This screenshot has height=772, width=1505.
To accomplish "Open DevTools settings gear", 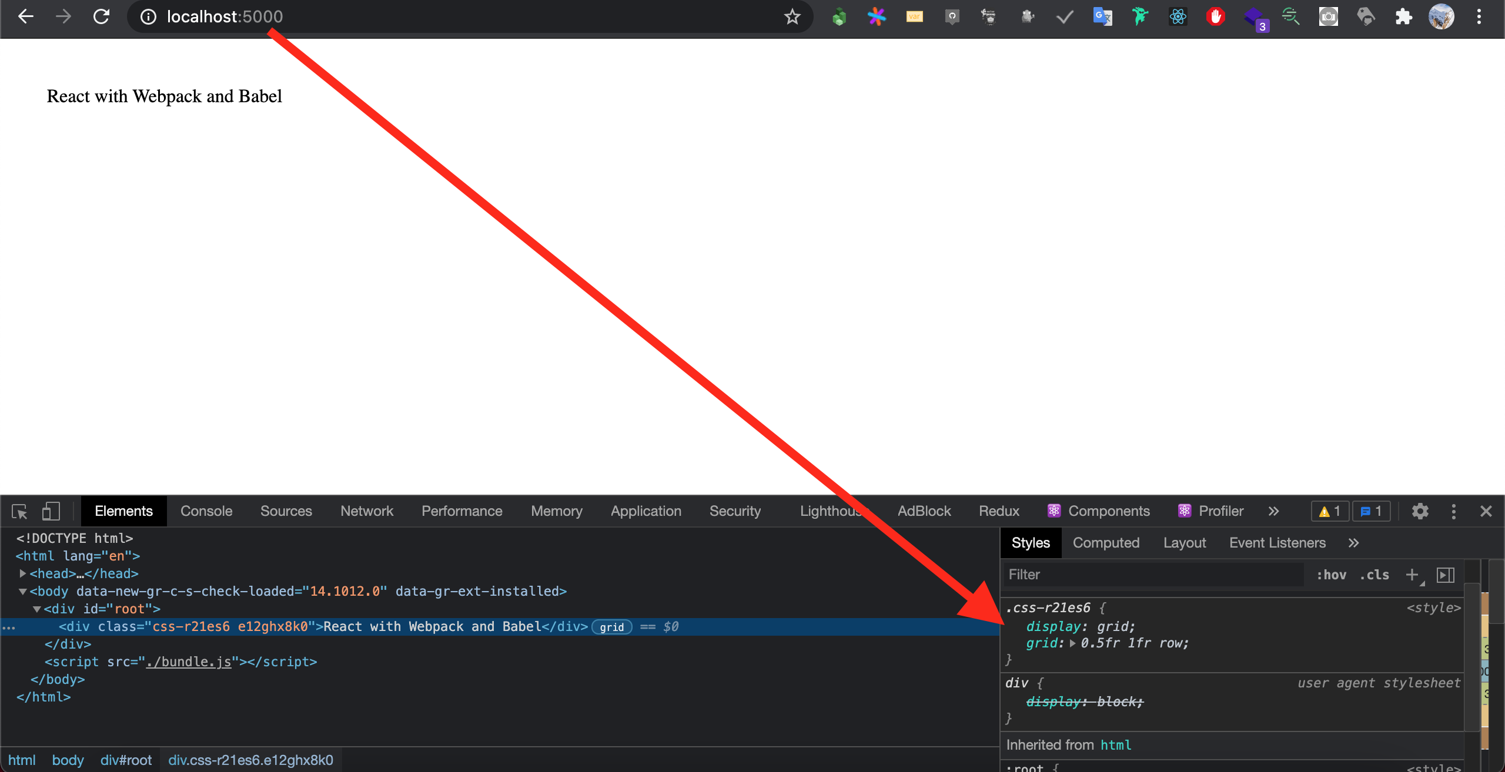I will [1421, 511].
